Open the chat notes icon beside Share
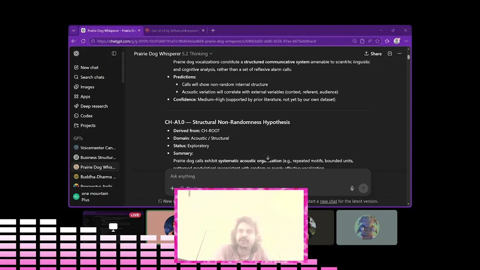The width and height of the screenshot is (480, 270). (390, 54)
